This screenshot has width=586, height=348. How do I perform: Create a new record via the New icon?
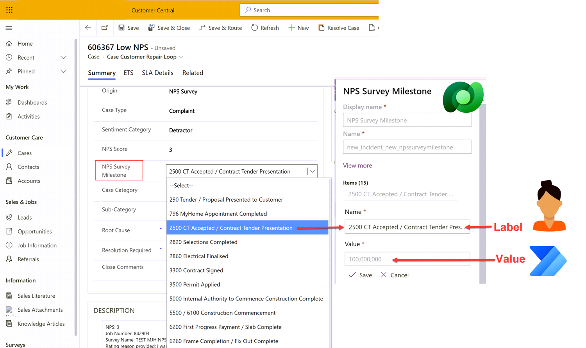tap(298, 28)
